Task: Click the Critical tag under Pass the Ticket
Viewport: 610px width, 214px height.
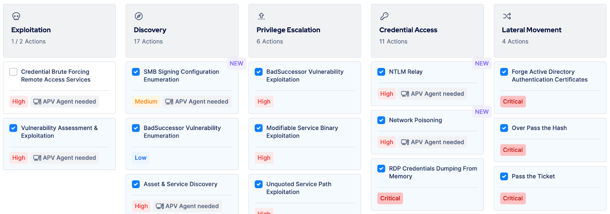Action: click(512, 198)
